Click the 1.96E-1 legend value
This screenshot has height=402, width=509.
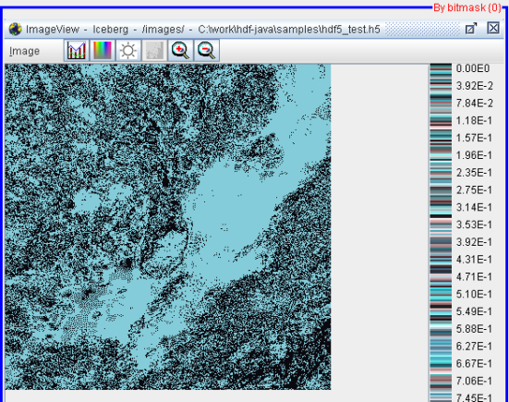coord(474,155)
